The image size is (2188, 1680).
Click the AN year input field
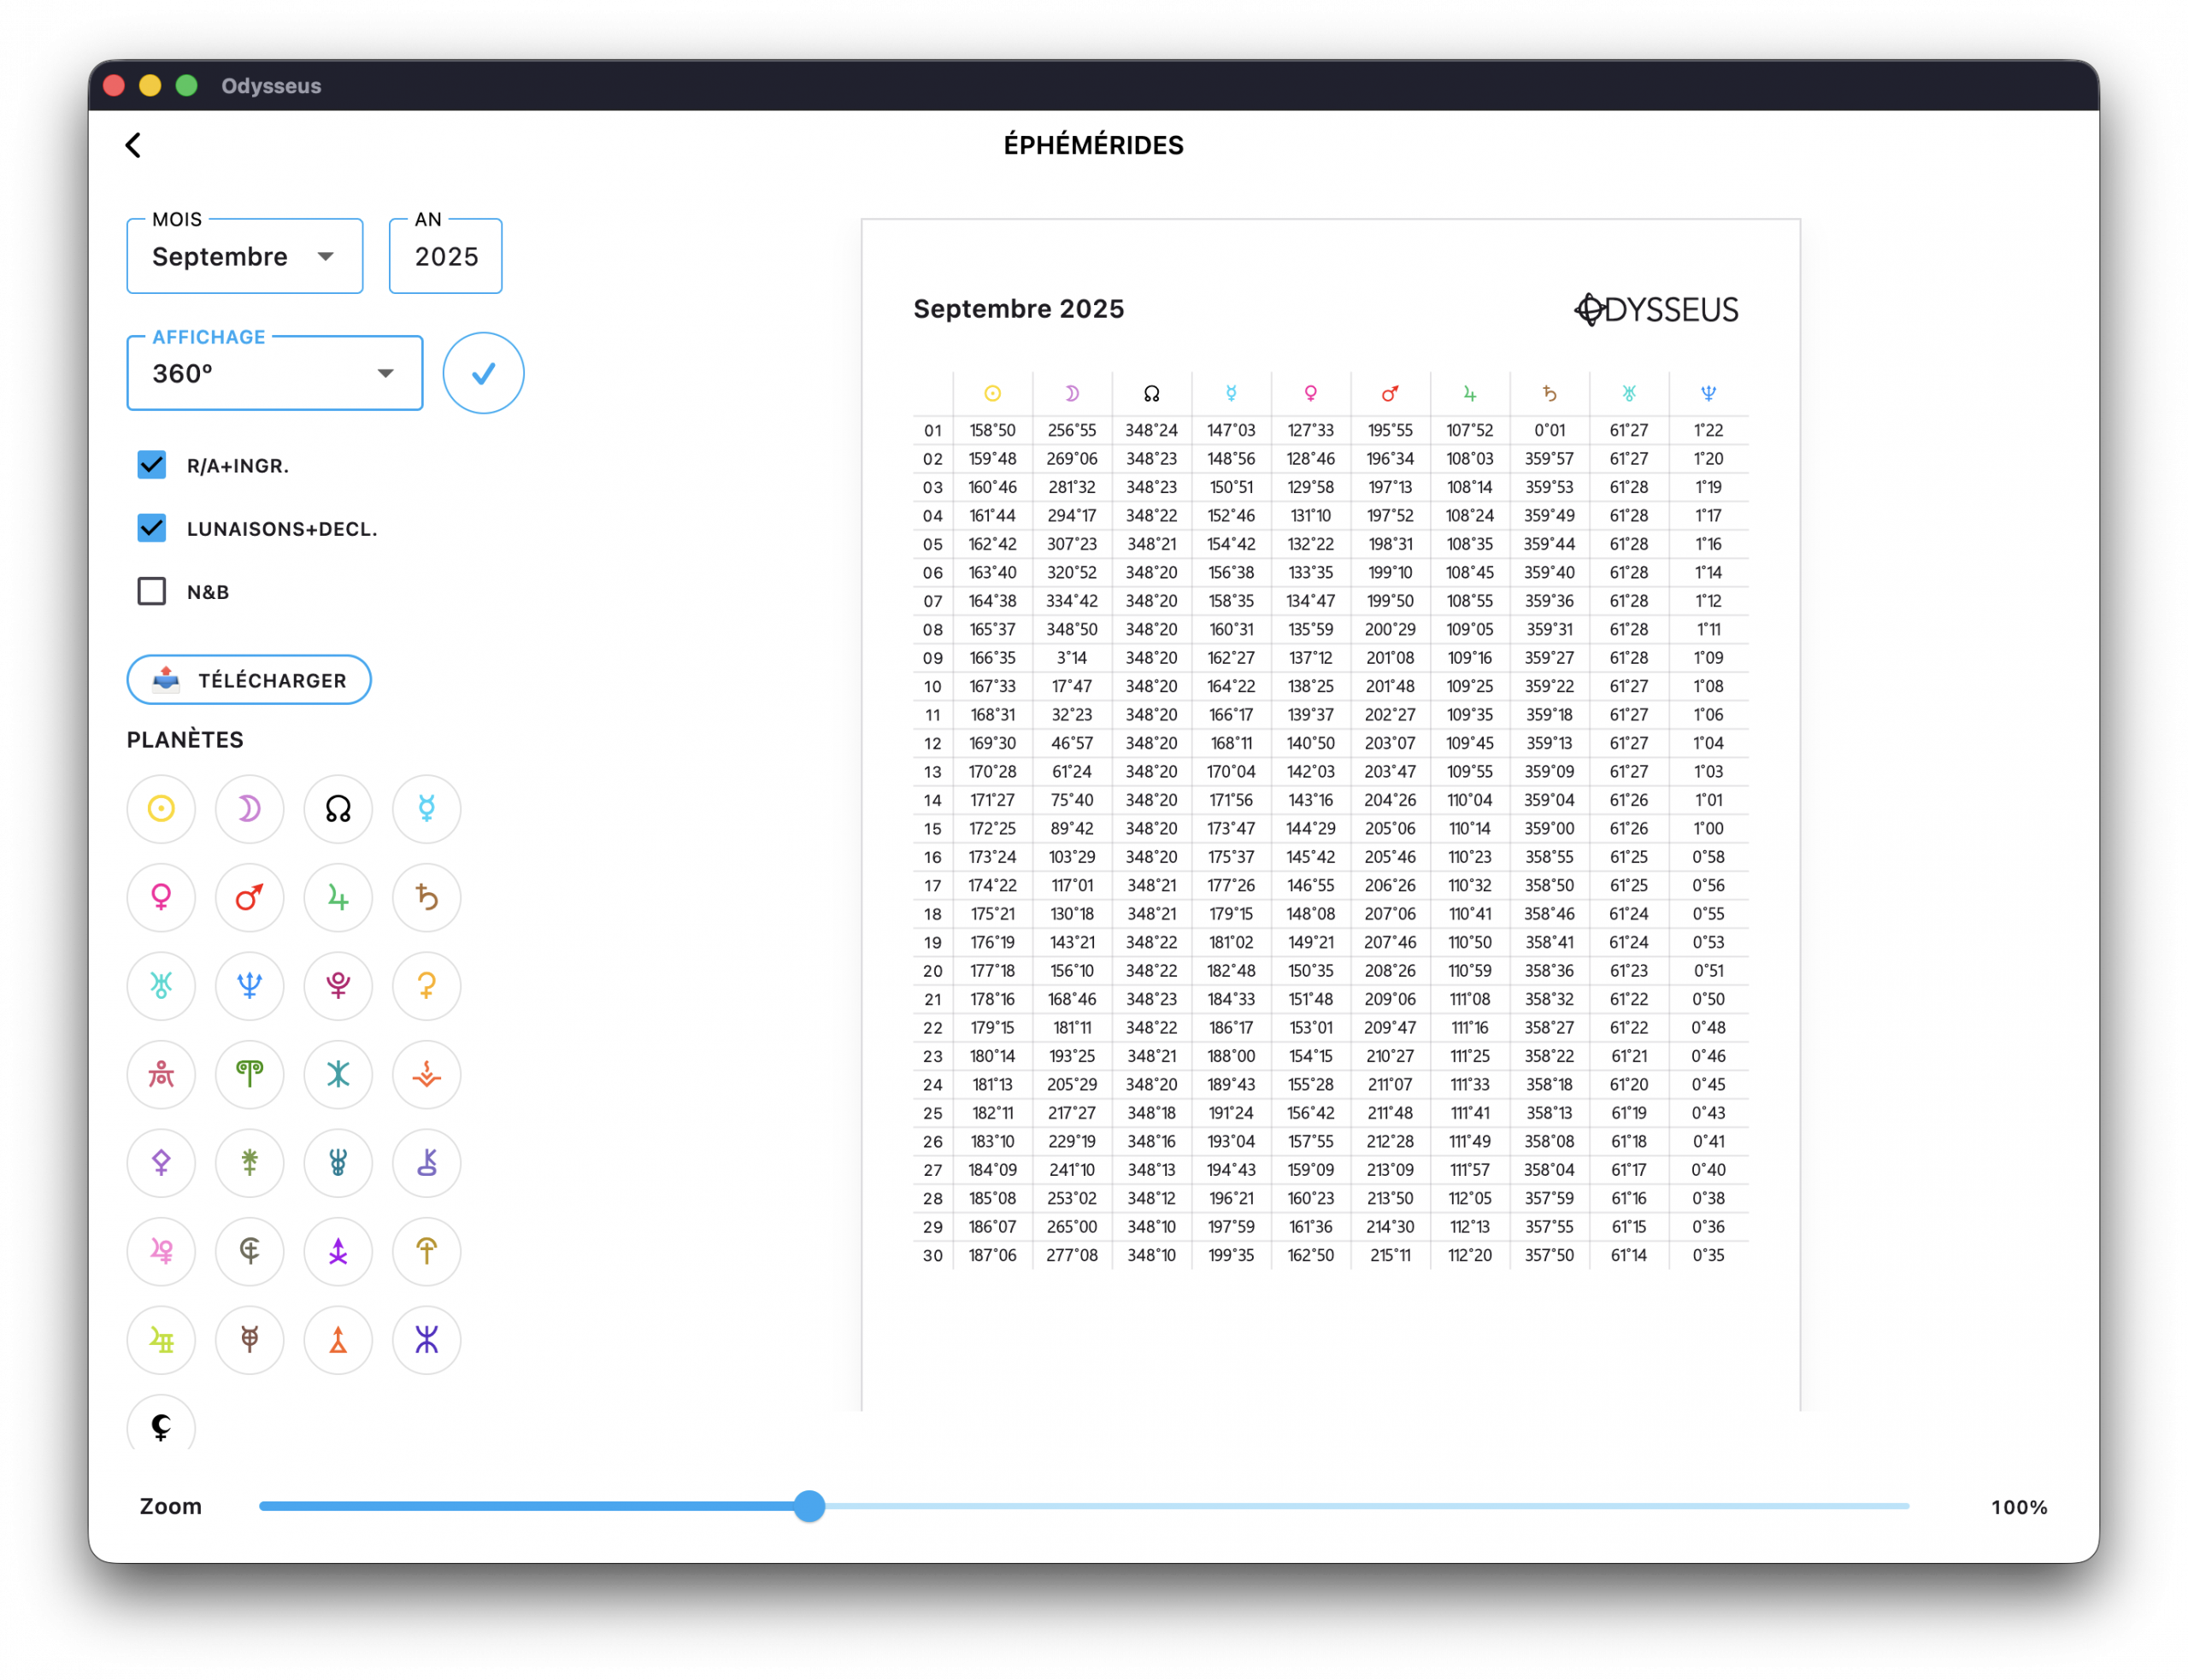446,257
